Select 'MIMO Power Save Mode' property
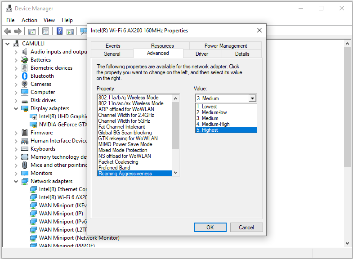Screen dimensions: 353x259 134,144
